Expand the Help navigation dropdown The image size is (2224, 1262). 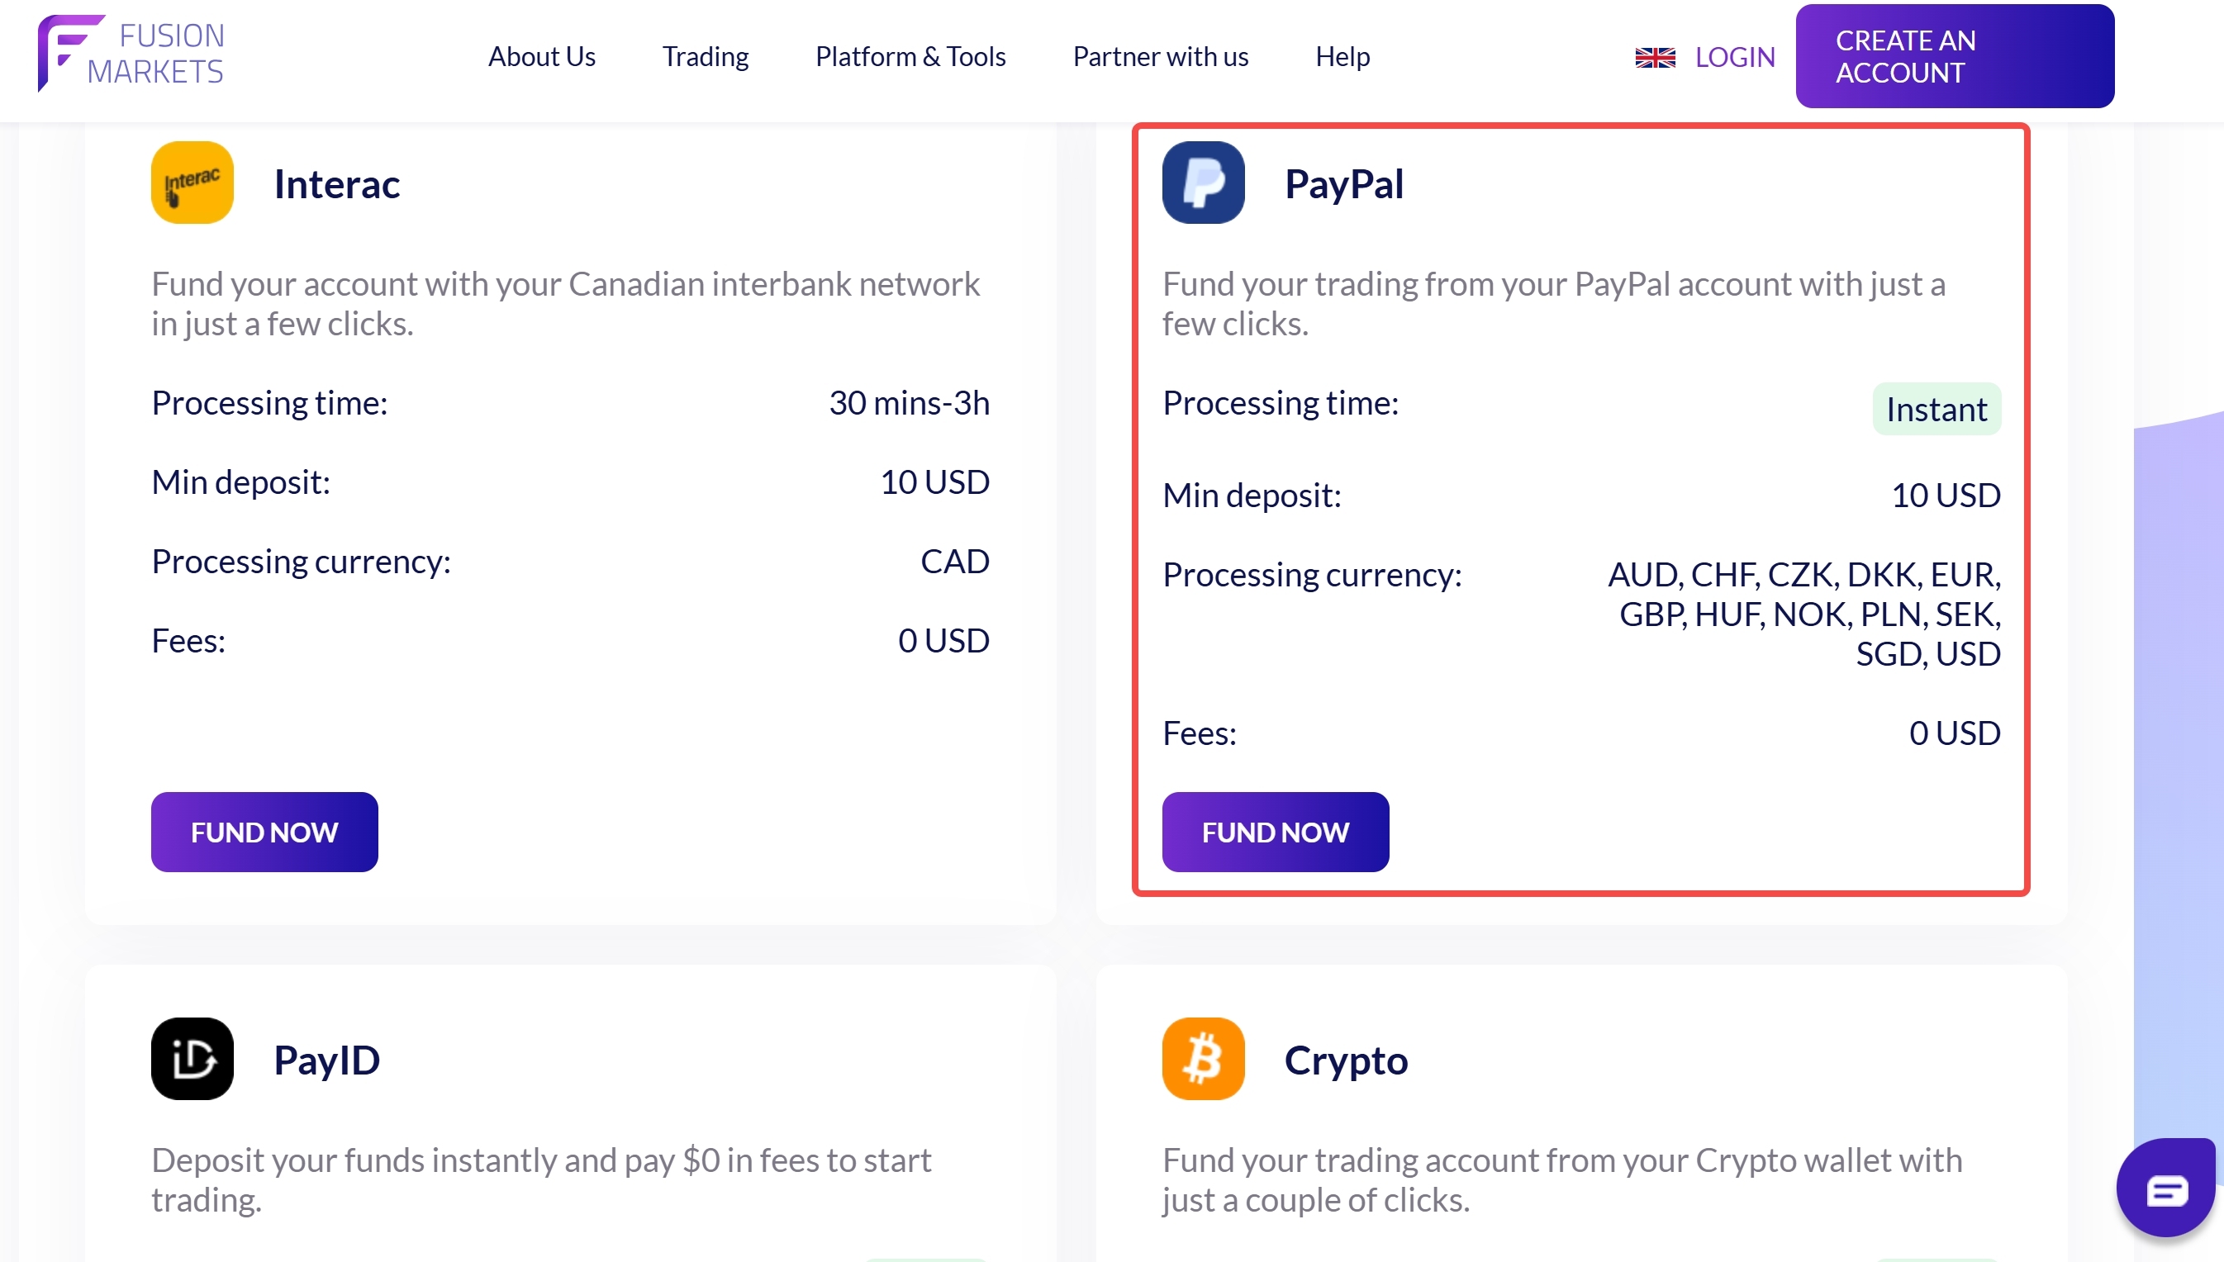click(1342, 55)
